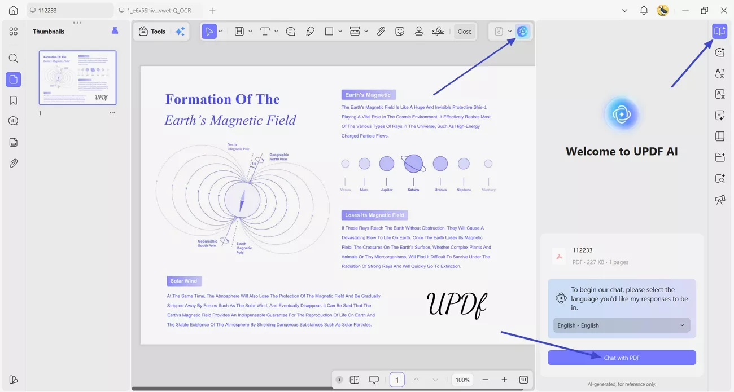Expand the text tool dropdown arrow
The image size is (734, 392).
click(x=276, y=32)
